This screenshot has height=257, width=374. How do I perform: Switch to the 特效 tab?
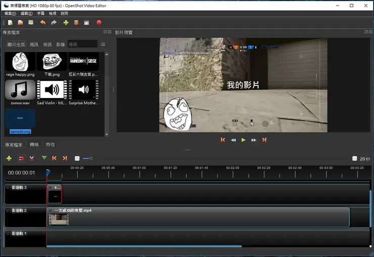pyautogui.click(x=50, y=144)
